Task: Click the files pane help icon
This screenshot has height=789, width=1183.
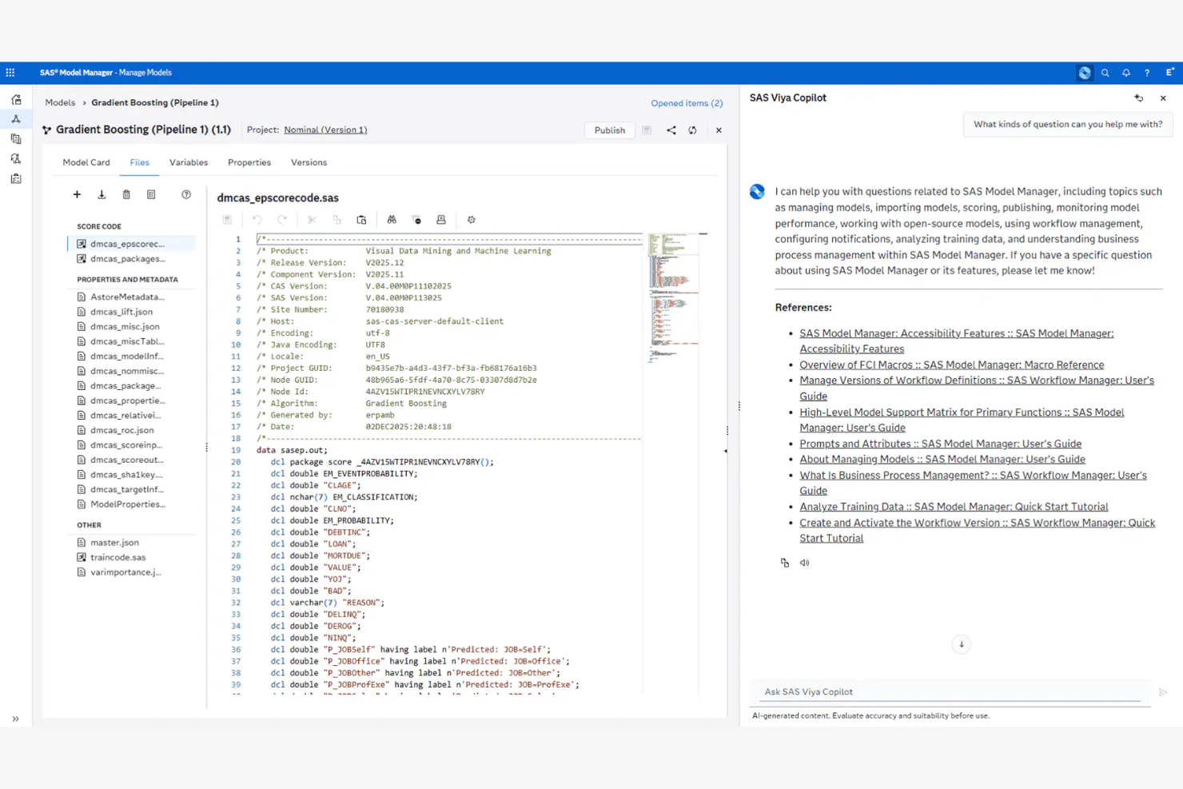Action: click(x=186, y=194)
